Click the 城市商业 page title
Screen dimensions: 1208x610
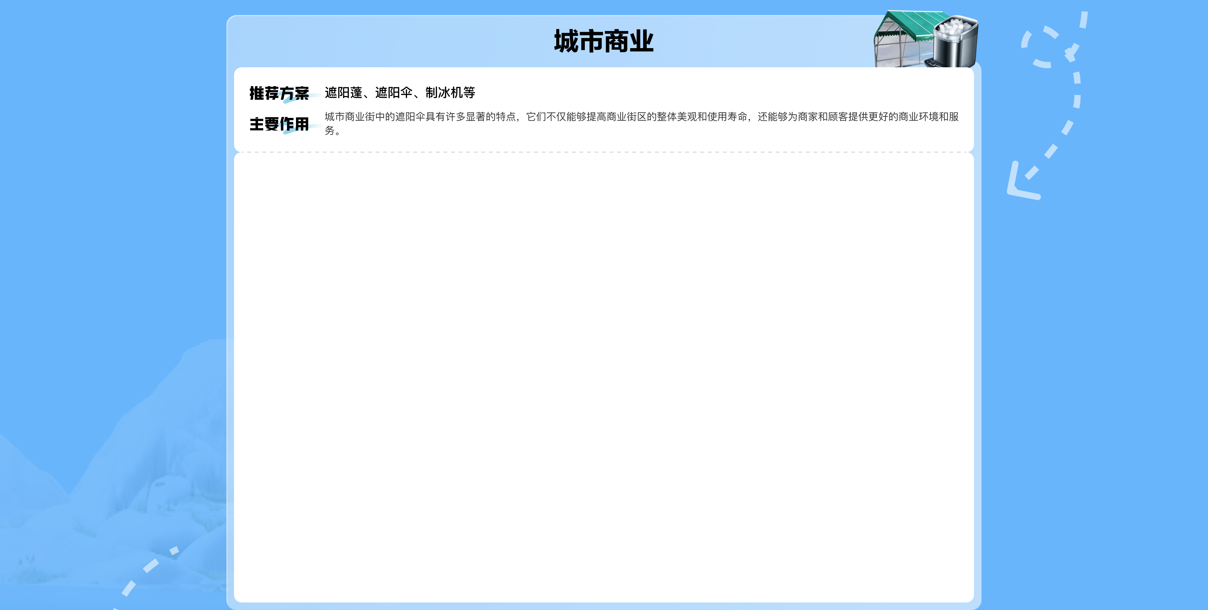coord(604,41)
